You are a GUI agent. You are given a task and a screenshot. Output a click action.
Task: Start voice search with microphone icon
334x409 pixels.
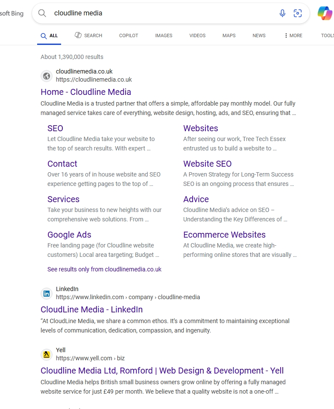click(282, 13)
